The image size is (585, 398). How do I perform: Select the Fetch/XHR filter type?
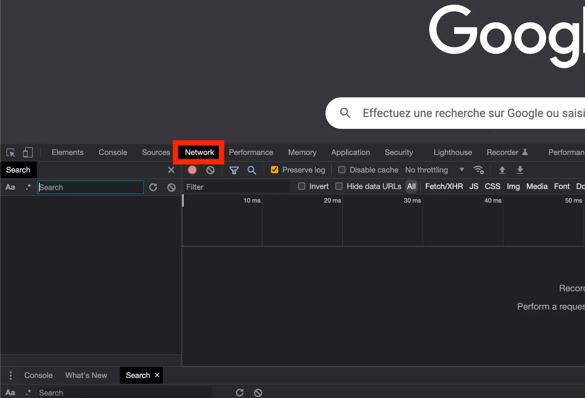pos(444,186)
